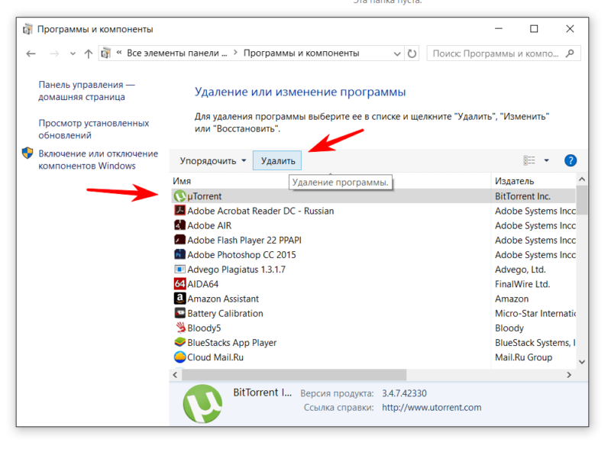Select Adobe Photoshop CC 2015 name
The image size is (611, 449).
241,255
